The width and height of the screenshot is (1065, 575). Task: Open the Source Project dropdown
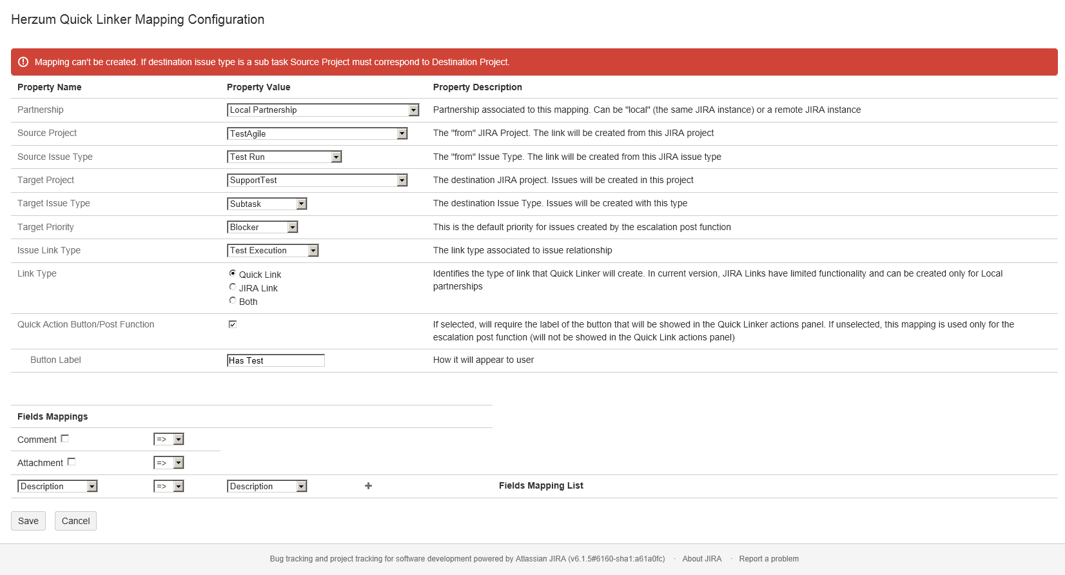[317, 133]
